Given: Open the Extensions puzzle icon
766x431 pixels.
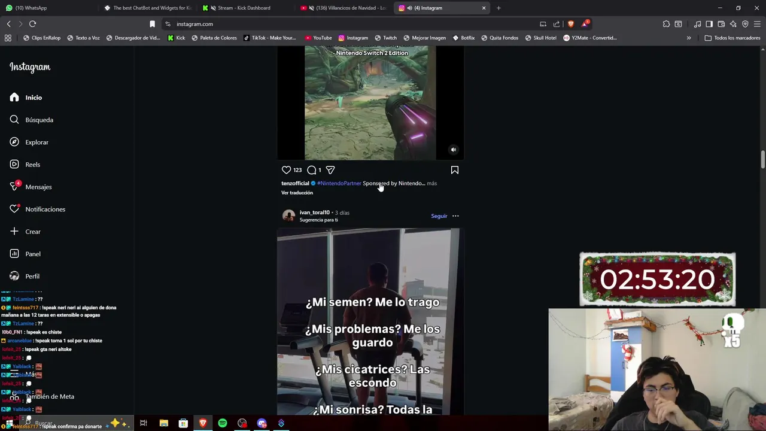Looking at the screenshot, I should click(666, 24).
